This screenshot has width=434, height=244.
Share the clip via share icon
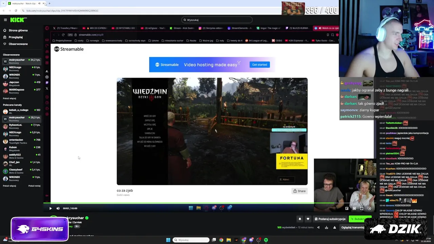[318, 227]
